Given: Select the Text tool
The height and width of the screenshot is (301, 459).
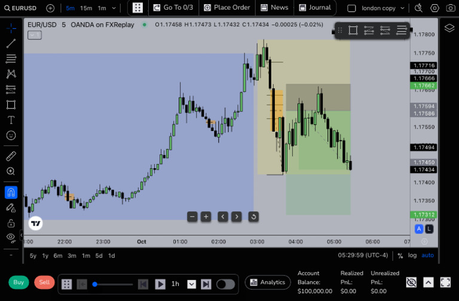Looking at the screenshot, I should point(11,120).
